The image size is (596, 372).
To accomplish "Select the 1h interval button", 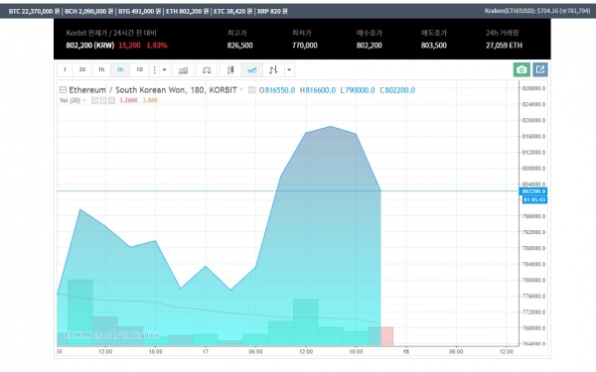I will click(x=101, y=69).
